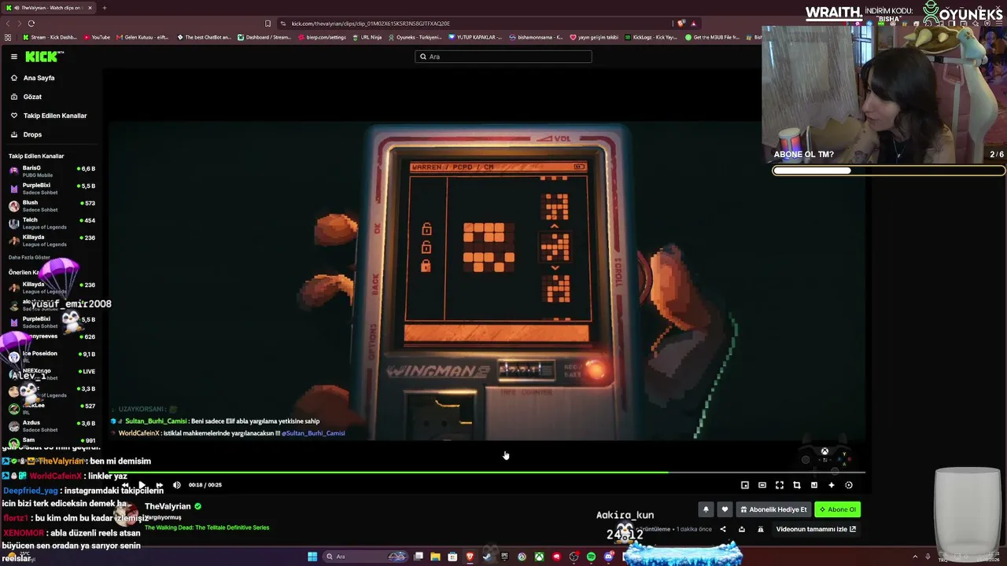Open Gelen Kutusu Gmail bookmark

tap(142, 37)
